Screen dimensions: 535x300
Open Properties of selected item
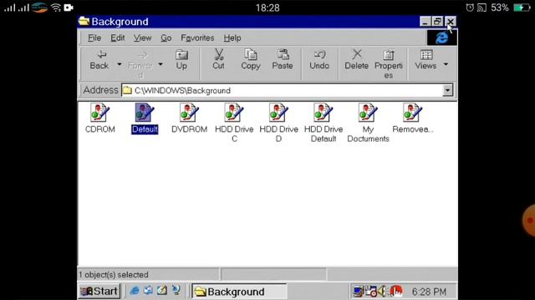[388, 64]
